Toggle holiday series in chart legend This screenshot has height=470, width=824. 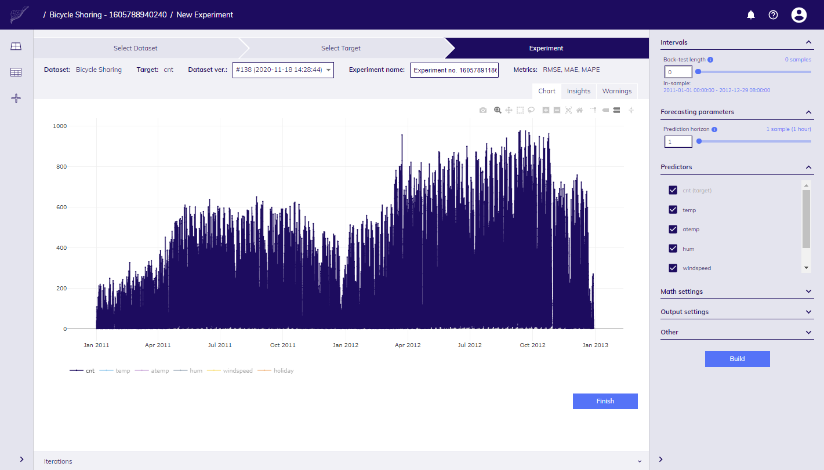pyautogui.click(x=275, y=370)
